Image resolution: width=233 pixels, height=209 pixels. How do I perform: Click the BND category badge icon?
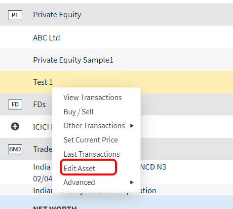coord(15,149)
